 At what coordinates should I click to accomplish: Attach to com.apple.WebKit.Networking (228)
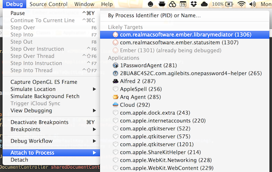(x=185, y=160)
